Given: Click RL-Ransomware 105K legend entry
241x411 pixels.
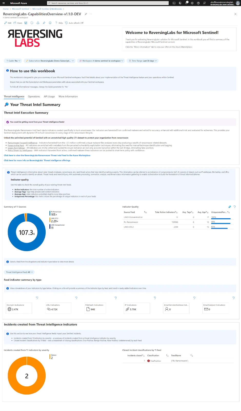Looking at the screenshot, I should (x=55, y=213).
